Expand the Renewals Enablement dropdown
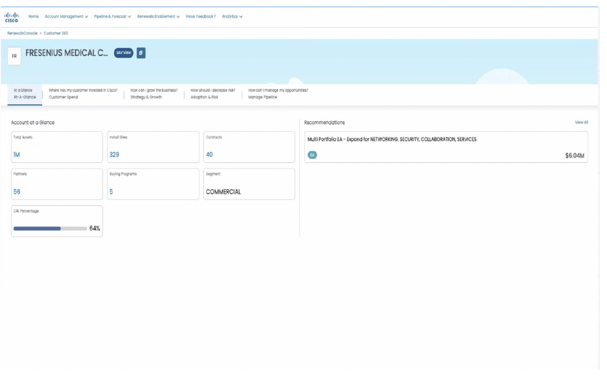Image resolution: width=607 pixels, height=381 pixels. [x=158, y=16]
